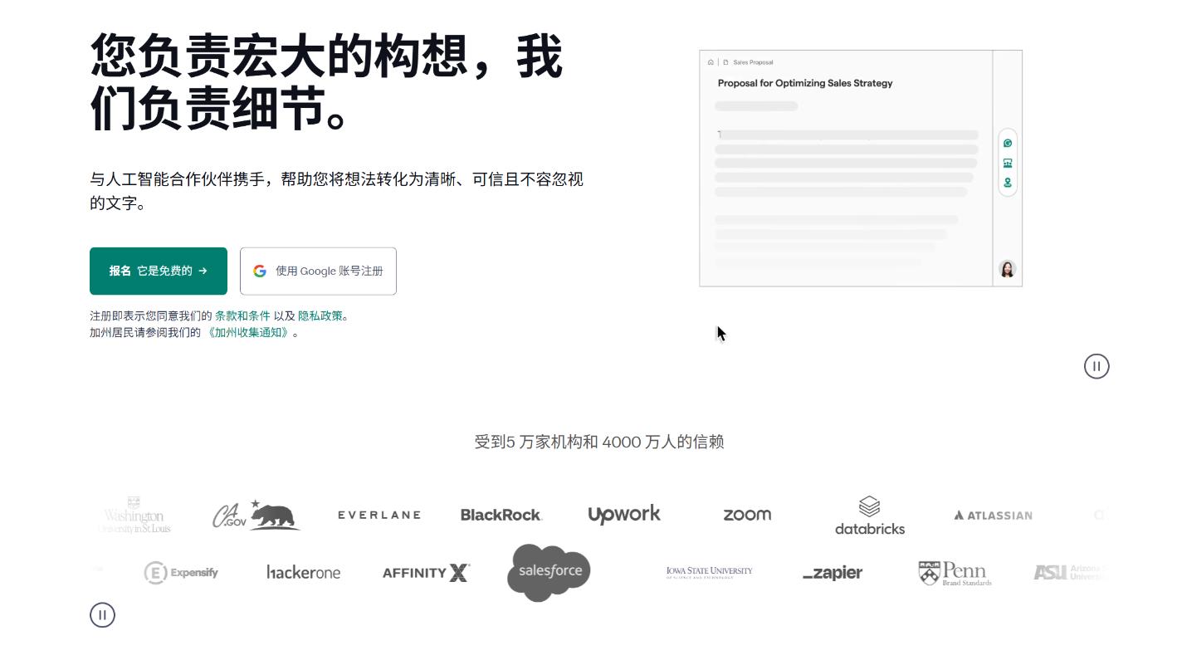1177x665 pixels.
Task: Click the Upwork logo
Action: [x=624, y=515]
